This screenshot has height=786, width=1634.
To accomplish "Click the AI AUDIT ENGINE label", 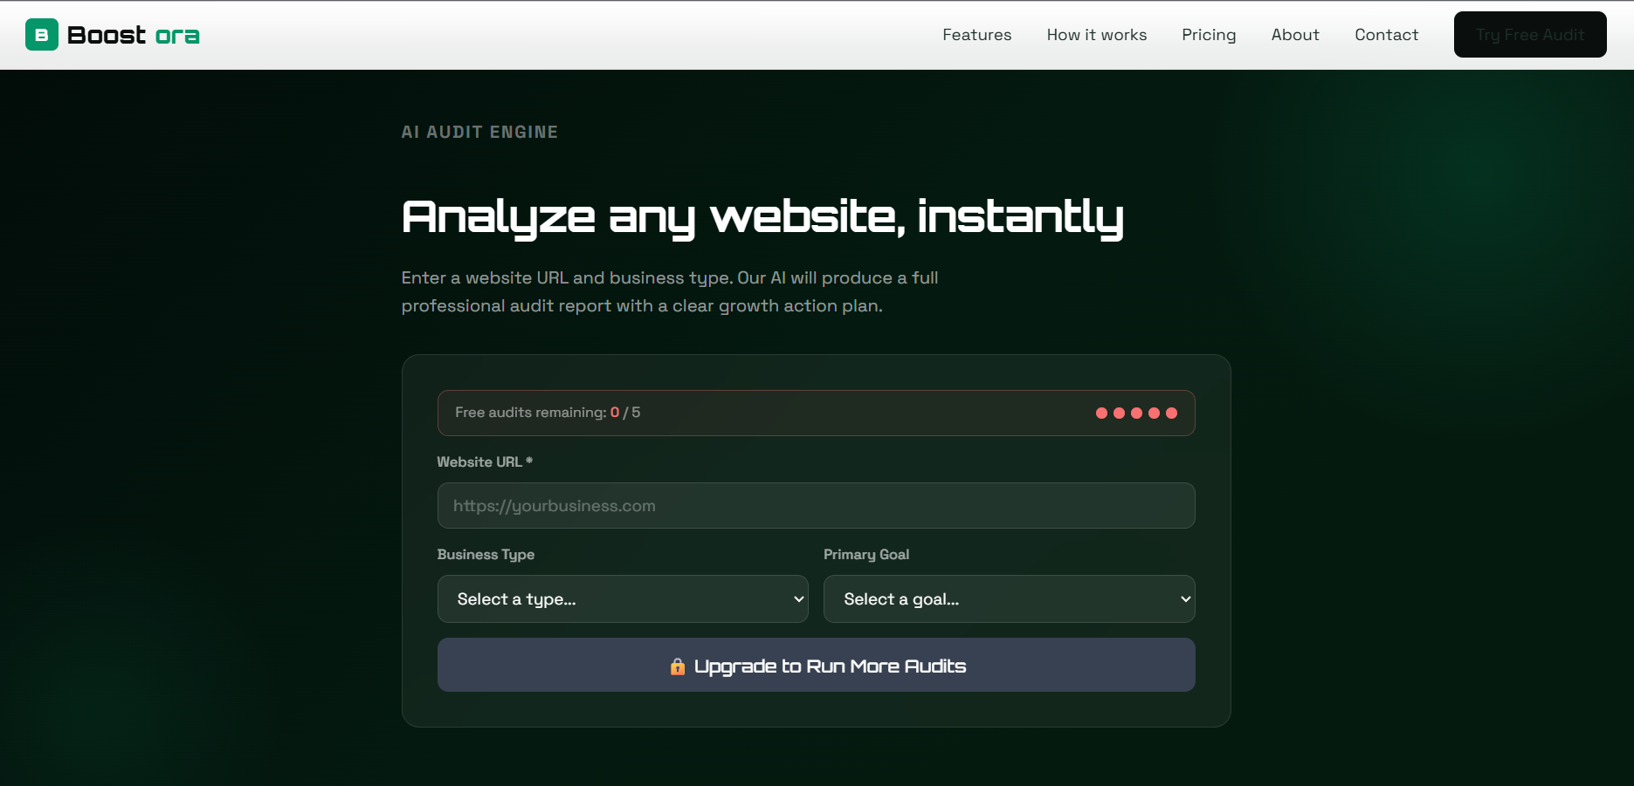I will click(479, 133).
